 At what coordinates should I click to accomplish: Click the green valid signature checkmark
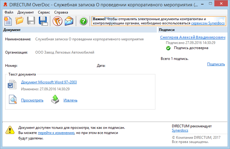(168, 48)
